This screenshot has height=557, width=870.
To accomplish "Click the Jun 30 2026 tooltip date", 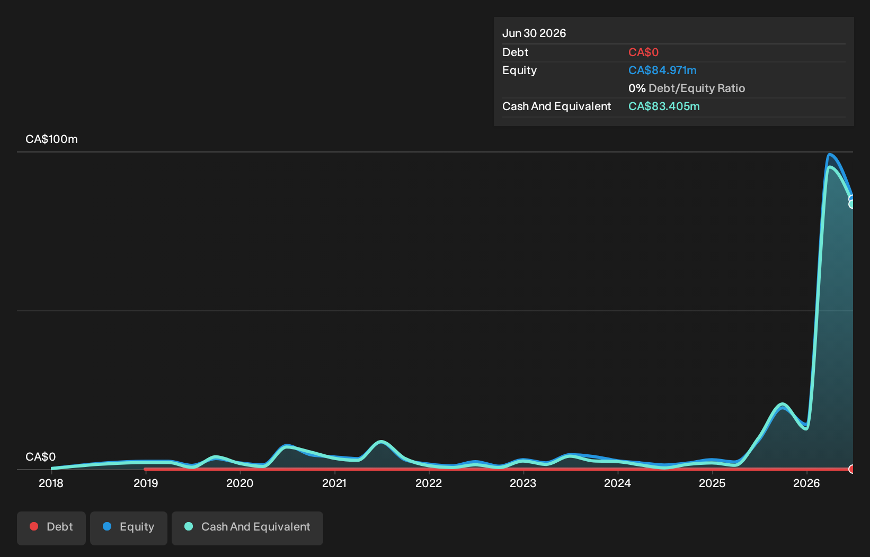I will (x=534, y=33).
